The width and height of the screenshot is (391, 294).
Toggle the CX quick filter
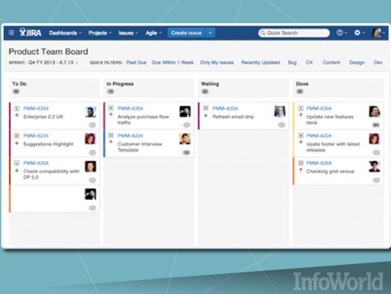[309, 63]
